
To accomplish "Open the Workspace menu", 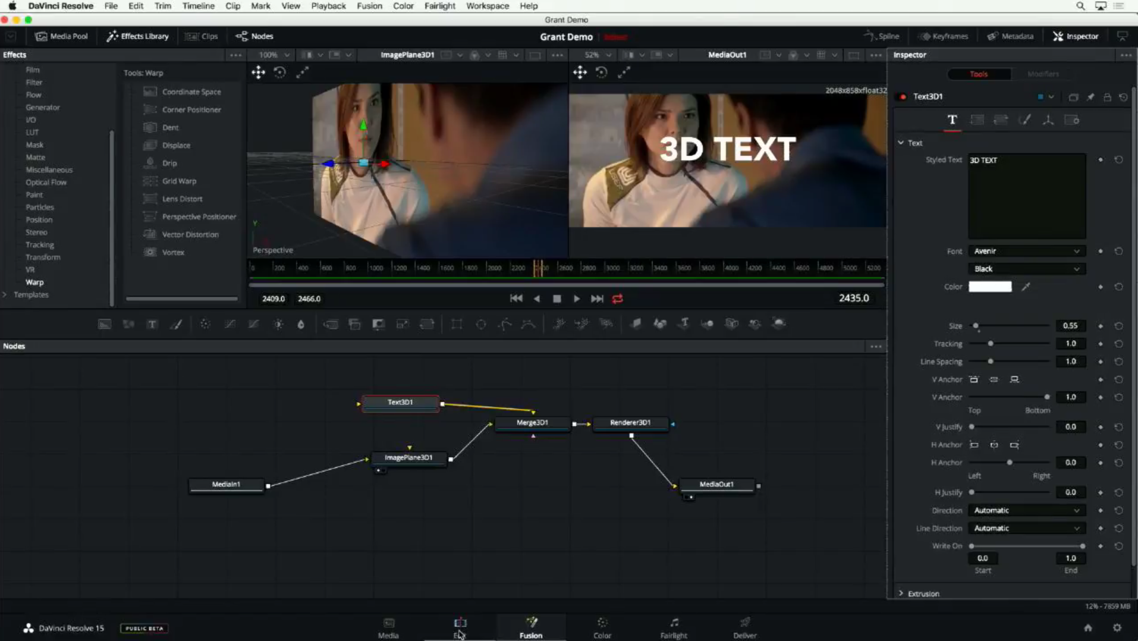I will pyautogui.click(x=488, y=6).
